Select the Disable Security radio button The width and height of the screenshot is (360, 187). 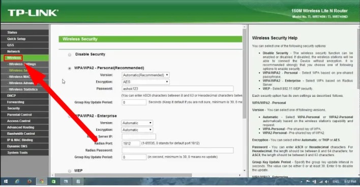pos(70,54)
